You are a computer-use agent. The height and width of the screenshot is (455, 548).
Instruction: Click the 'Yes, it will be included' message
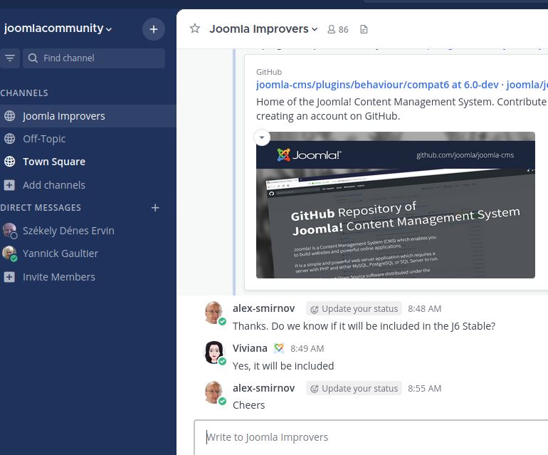283,366
